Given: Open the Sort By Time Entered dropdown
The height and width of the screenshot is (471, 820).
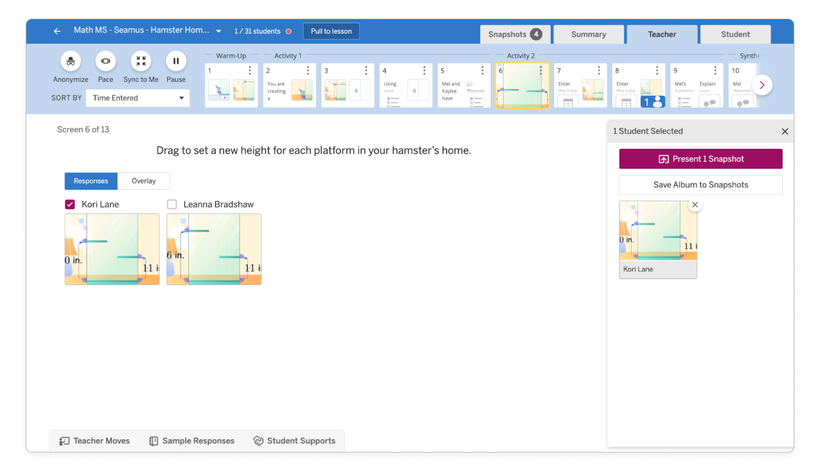Looking at the screenshot, I should (137, 97).
